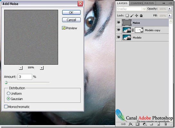Image resolution: width=175 pixels, height=128 pixels.
Task: Select the Modelo layer name
Action: (137, 38)
